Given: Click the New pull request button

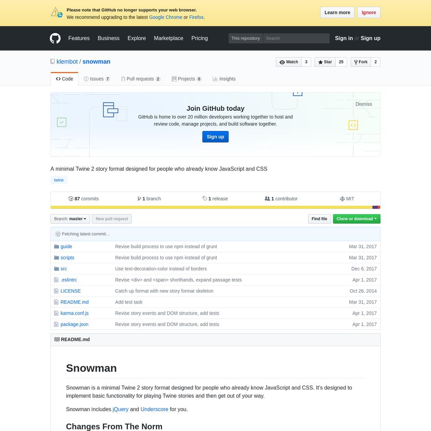Looking at the screenshot, I should pyautogui.click(x=112, y=219).
